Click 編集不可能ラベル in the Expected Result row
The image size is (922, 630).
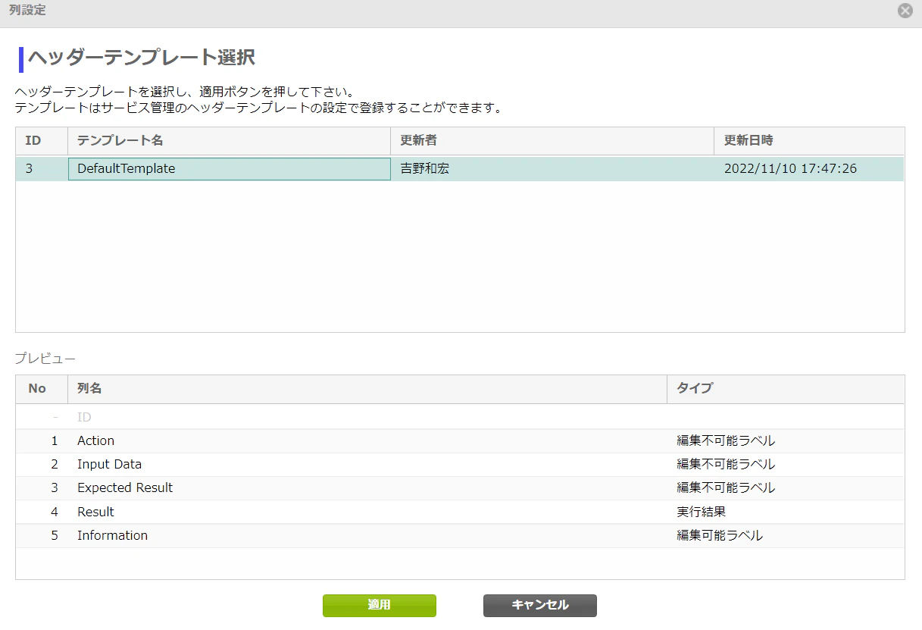coord(726,487)
